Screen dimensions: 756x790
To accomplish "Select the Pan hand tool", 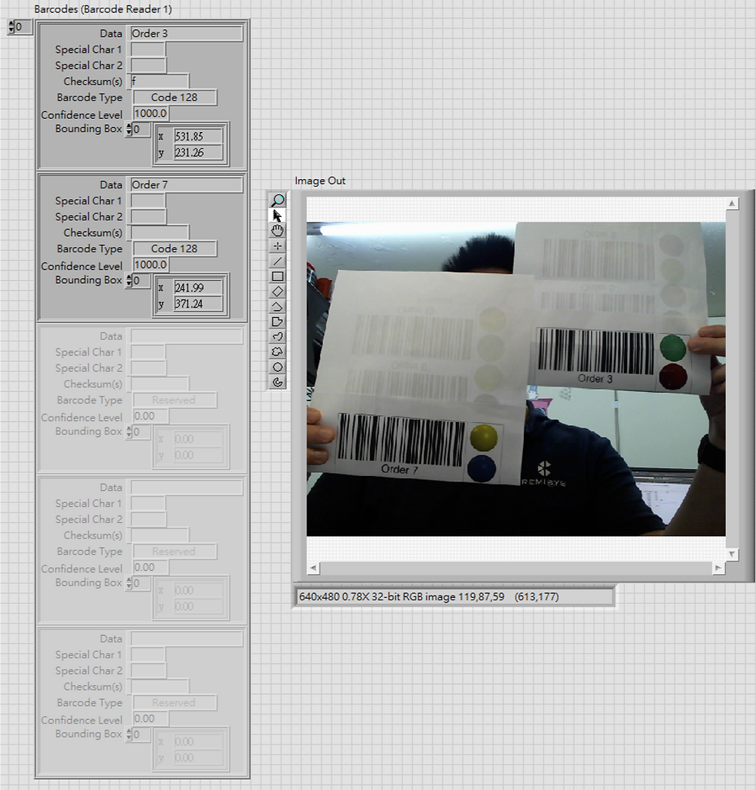I will [278, 231].
